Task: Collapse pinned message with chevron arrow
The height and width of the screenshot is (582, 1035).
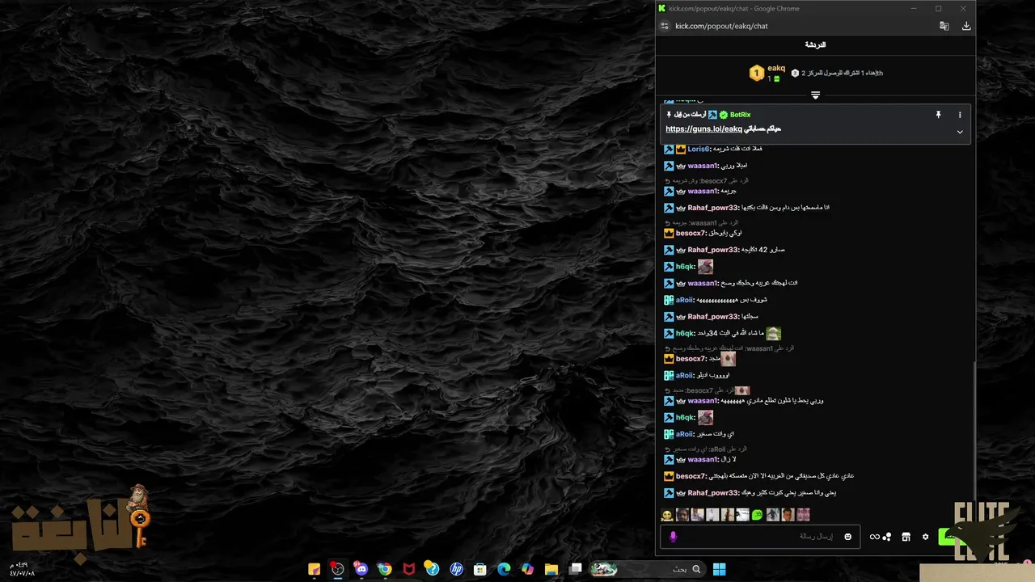Action: 960,132
